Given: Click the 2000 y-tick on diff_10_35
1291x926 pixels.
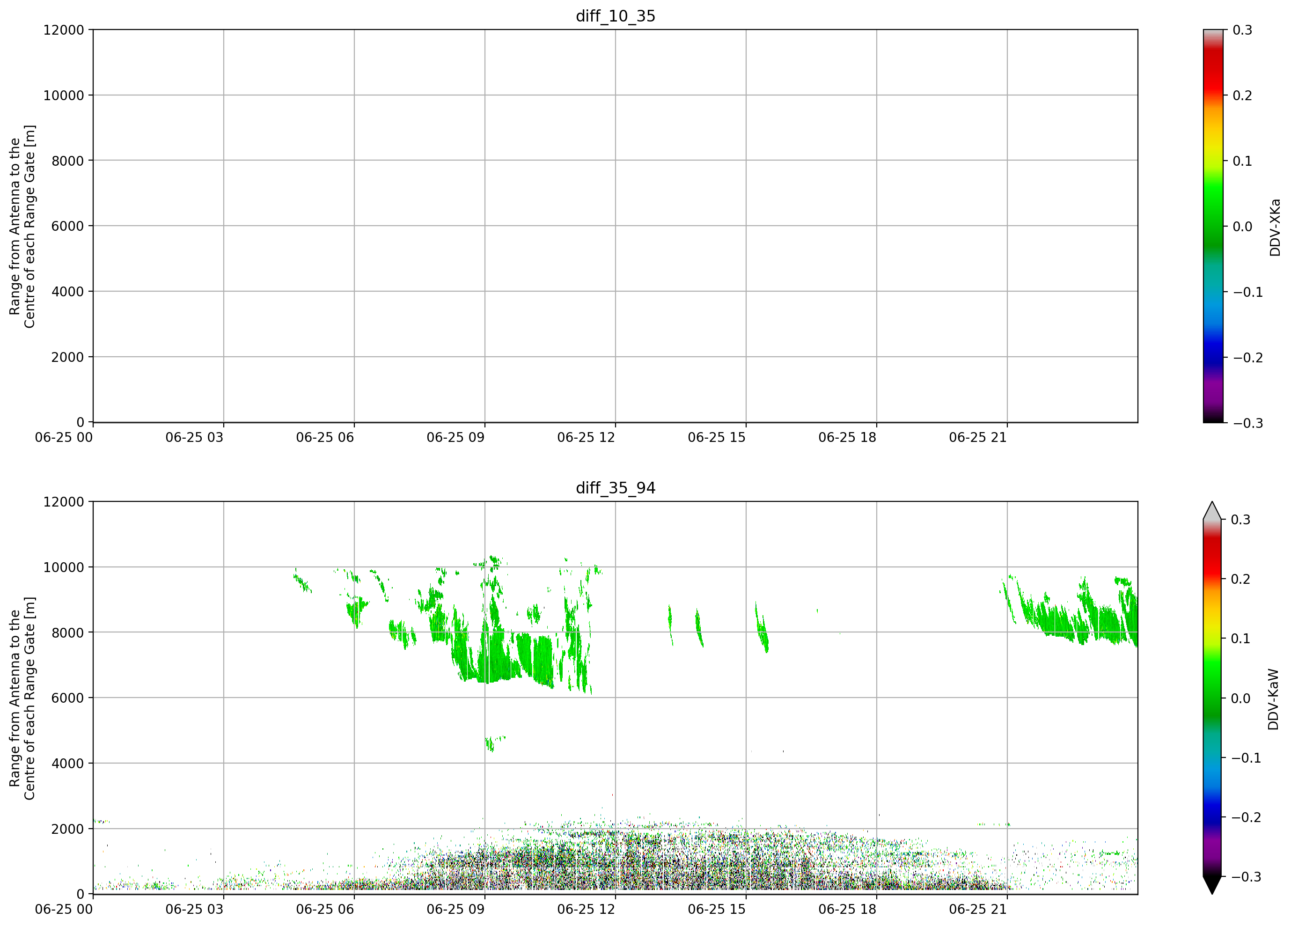Looking at the screenshot, I should 68,357.
